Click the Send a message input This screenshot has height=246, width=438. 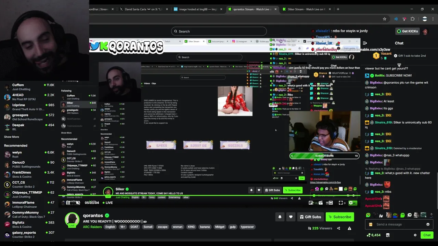point(399,224)
